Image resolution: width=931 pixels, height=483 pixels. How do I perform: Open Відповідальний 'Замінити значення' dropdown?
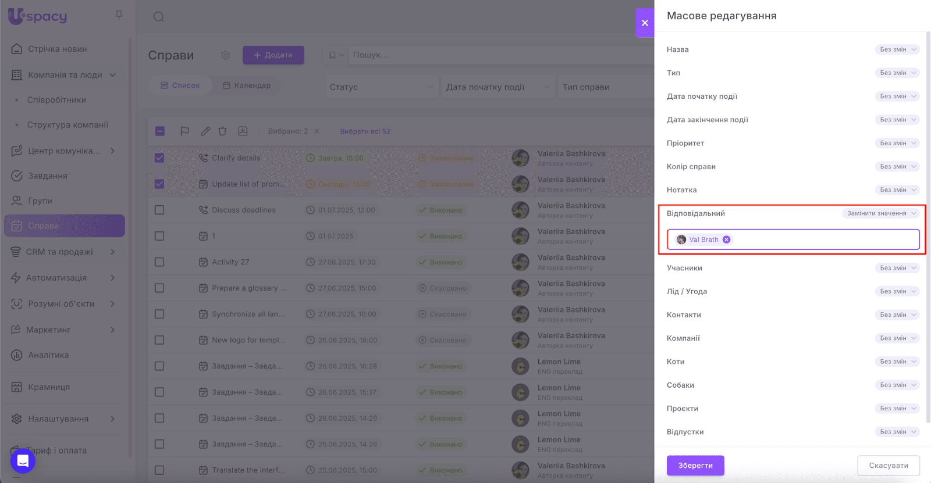tap(881, 213)
